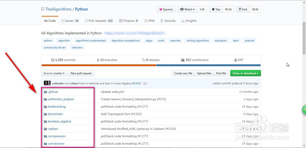Open the Insights tab
This screenshot has height=148, width=306.
(189, 21)
